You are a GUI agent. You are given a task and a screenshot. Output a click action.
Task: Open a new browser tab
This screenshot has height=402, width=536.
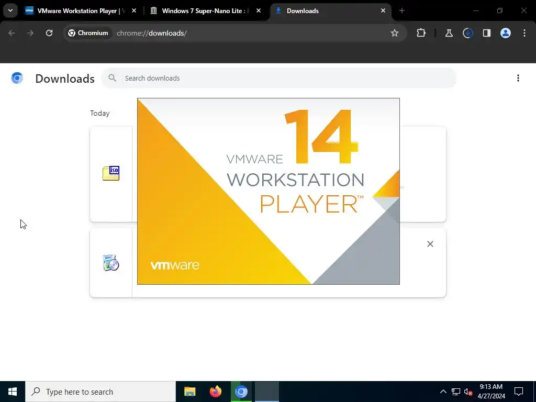[x=402, y=10]
